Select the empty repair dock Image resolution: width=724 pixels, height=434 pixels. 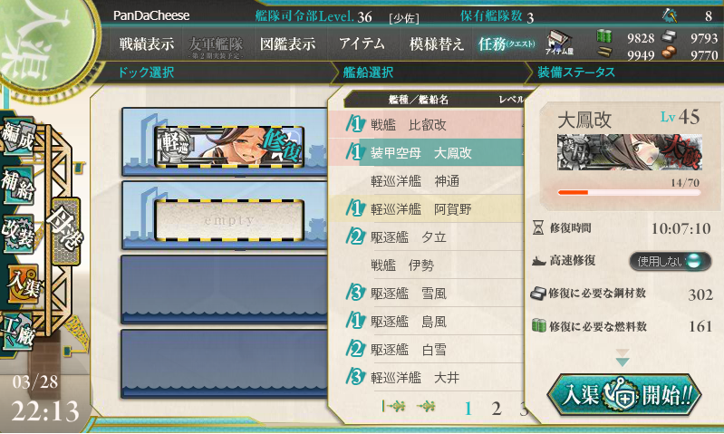229,220
